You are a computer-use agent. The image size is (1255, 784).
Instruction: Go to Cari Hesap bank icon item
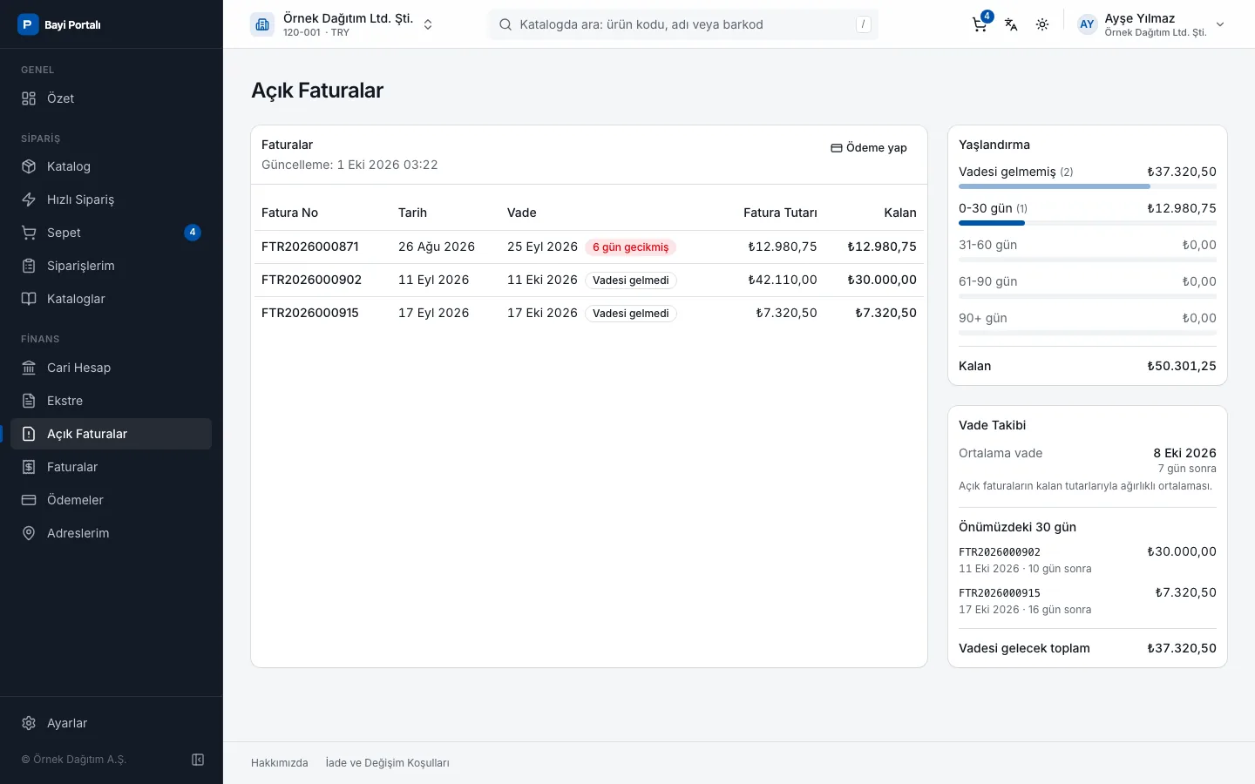point(111,368)
